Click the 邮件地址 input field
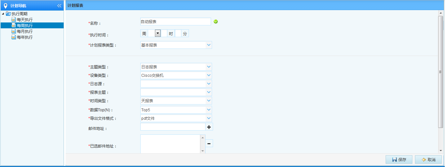This screenshot has height=167, width=445. tap(173, 127)
